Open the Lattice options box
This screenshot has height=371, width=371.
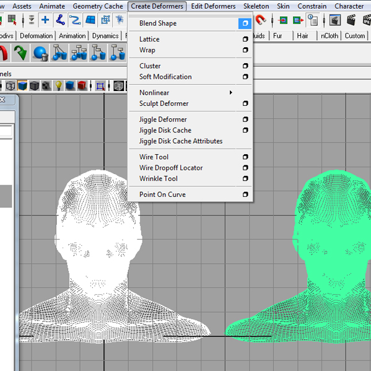(245, 39)
